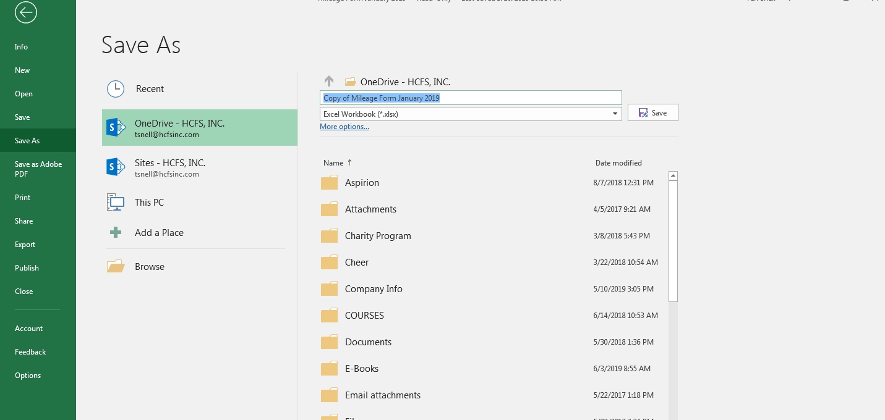Click the back arrow circle icon
This screenshot has width=885, height=420.
click(26, 12)
